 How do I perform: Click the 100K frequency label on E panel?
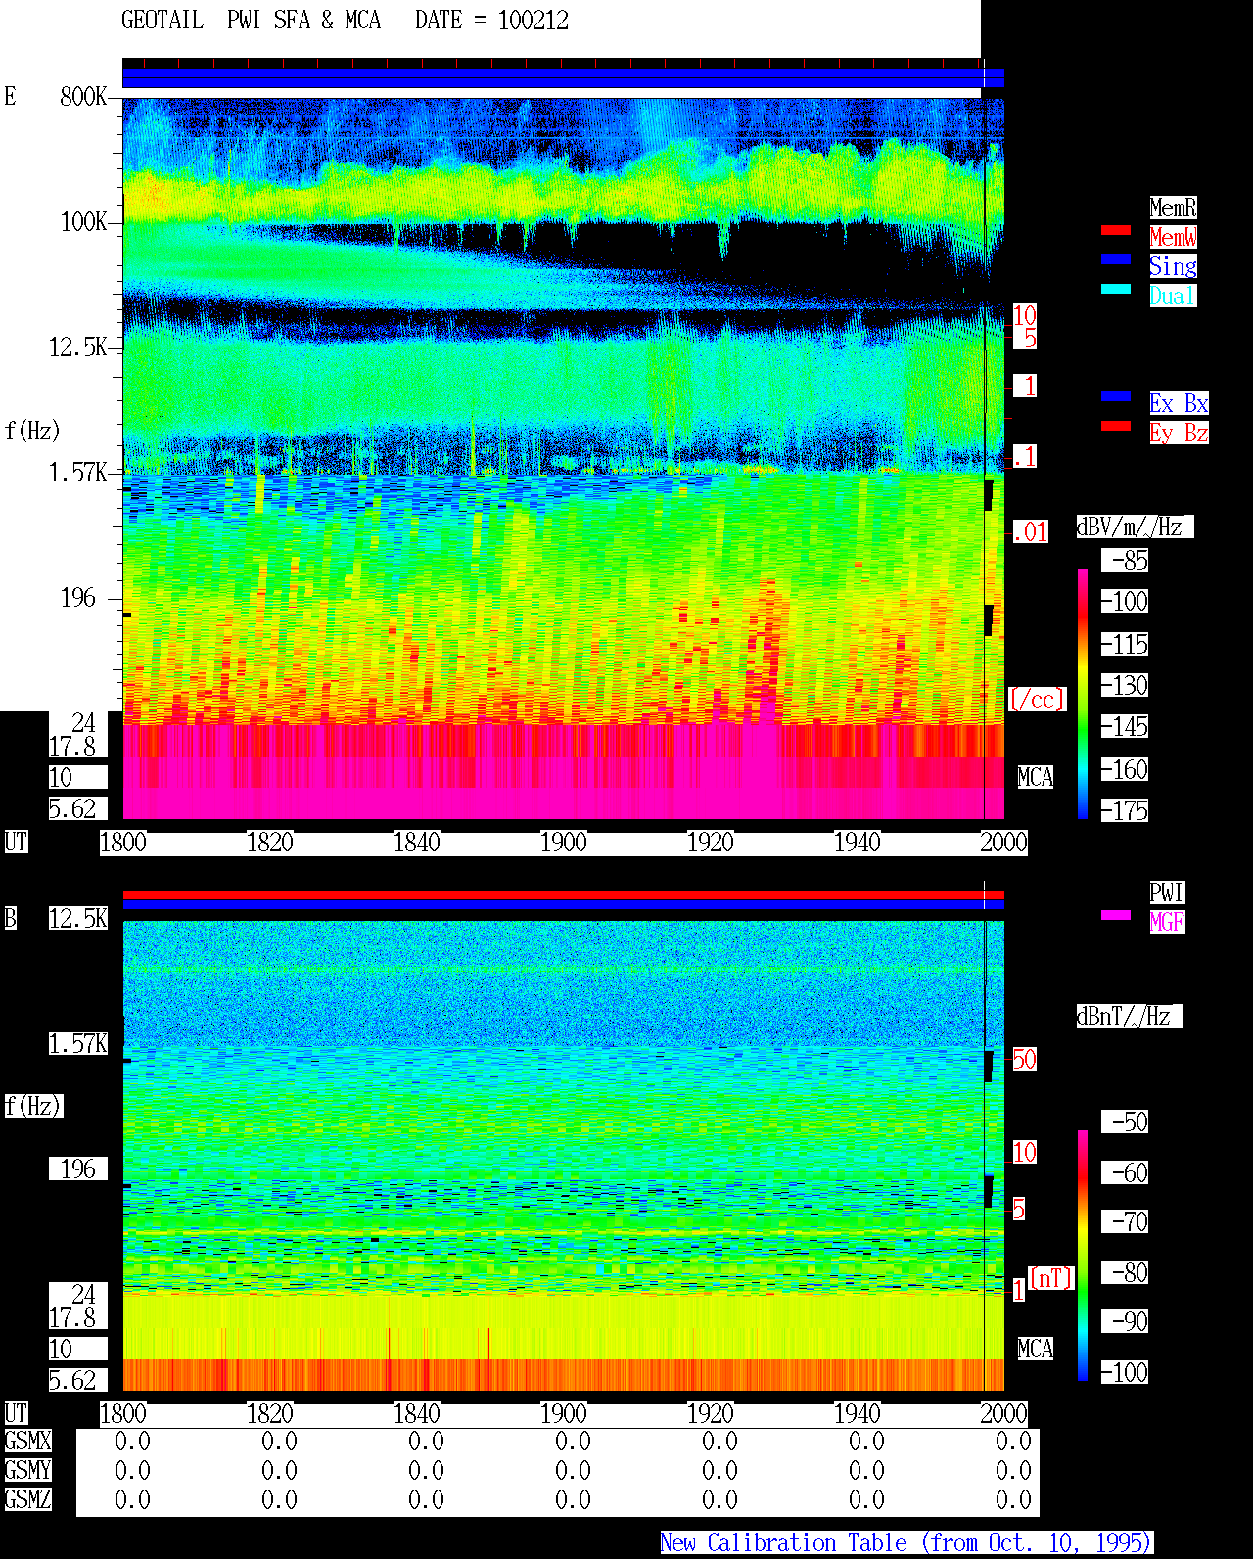83,221
